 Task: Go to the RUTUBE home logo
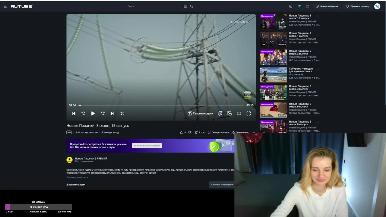point(21,6)
